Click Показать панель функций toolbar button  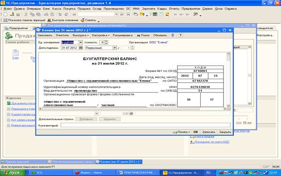click(x=24, y=20)
